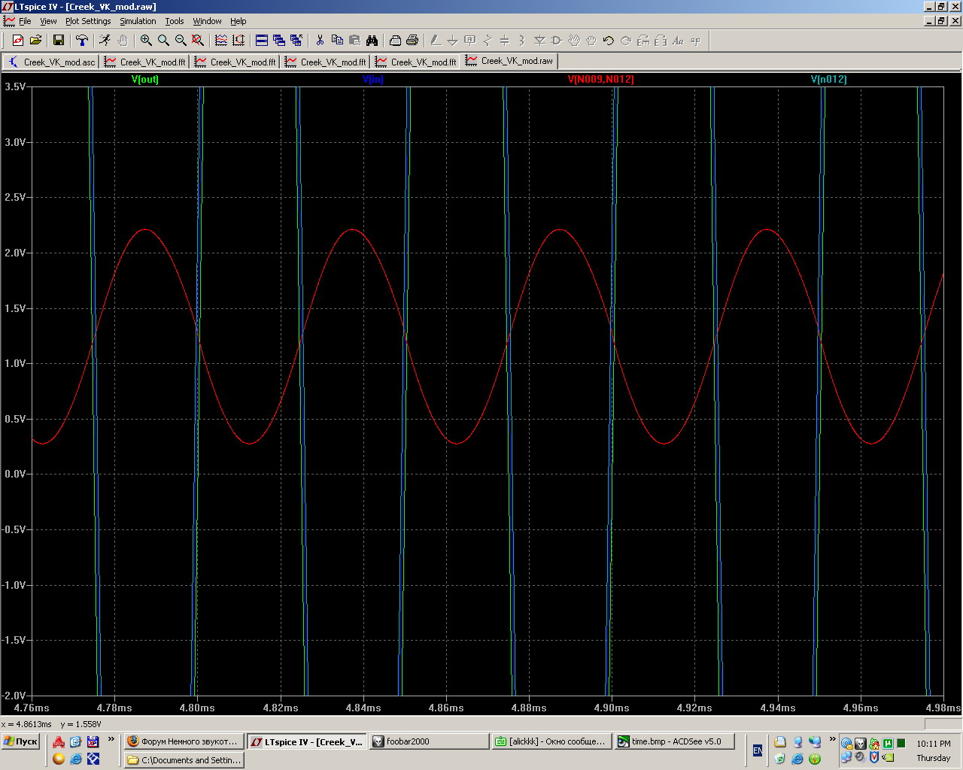963x770 pixels.
Task: Open Print Setup icon
Action: point(395,41)
